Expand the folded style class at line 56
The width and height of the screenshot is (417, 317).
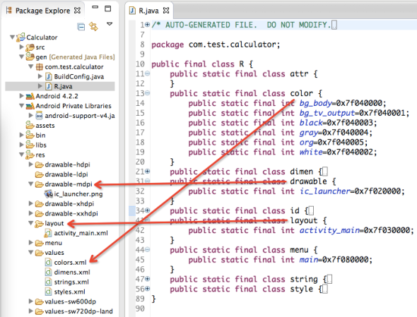147,289
